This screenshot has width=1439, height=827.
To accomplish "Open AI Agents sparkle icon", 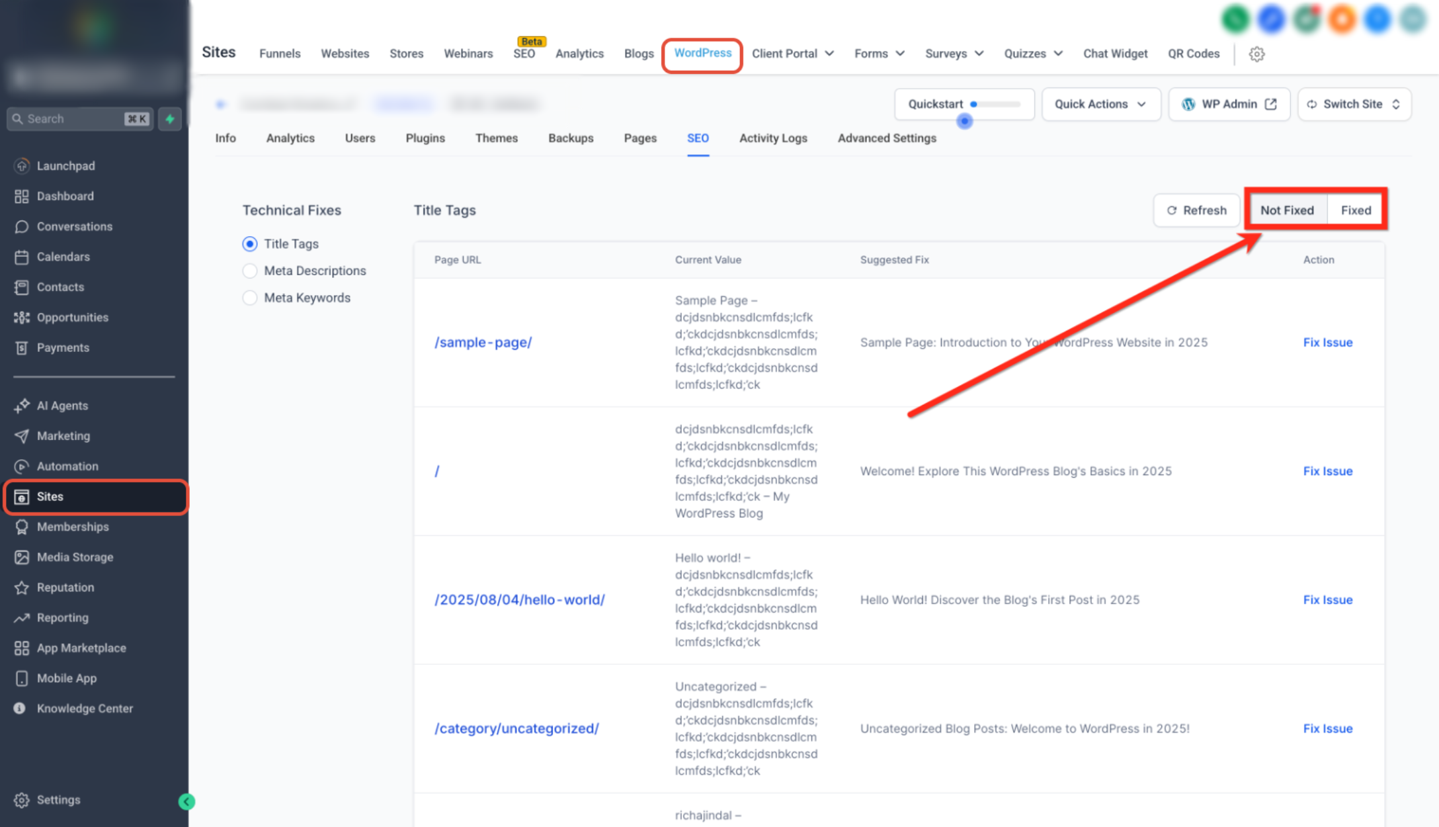I will click(x=22, y=406).
